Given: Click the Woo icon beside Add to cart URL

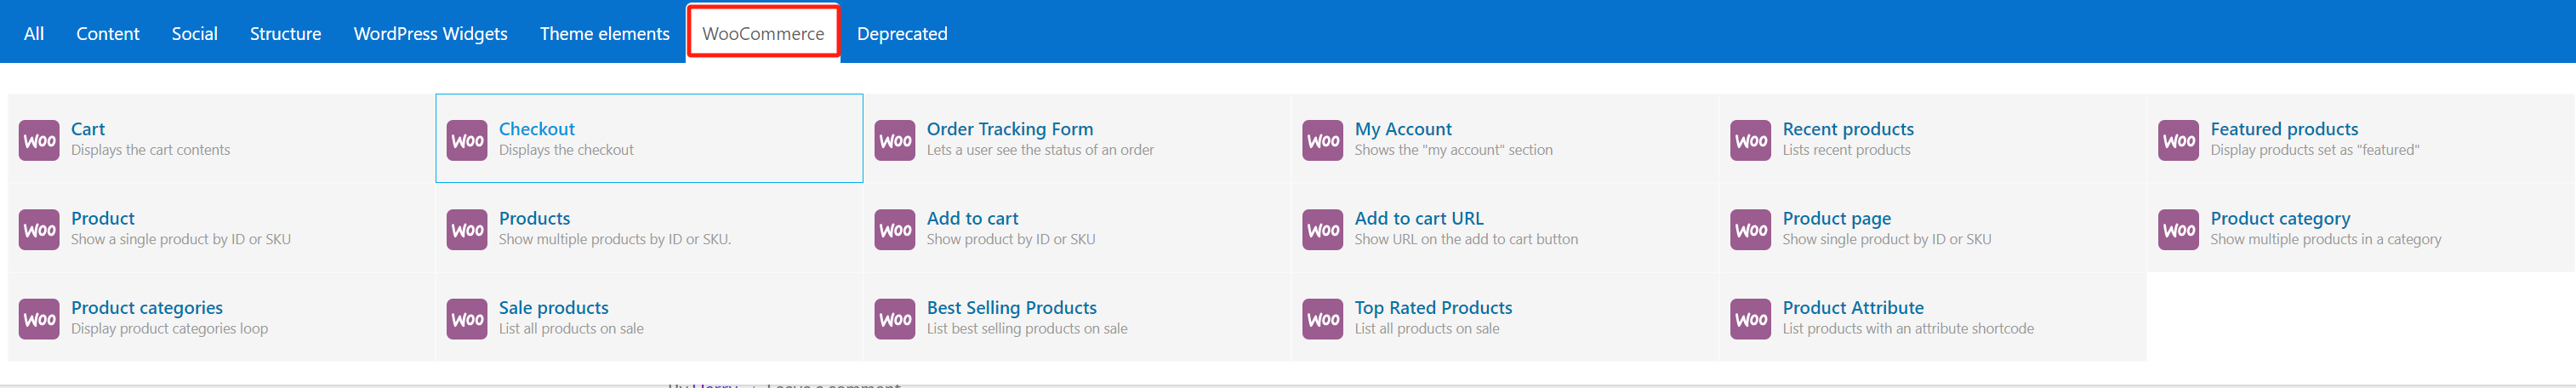Looking at the screenshot, I should [1323, 230].
